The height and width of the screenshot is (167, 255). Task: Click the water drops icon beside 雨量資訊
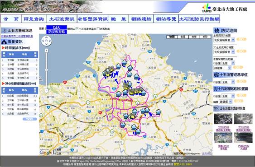pos(4,42)
